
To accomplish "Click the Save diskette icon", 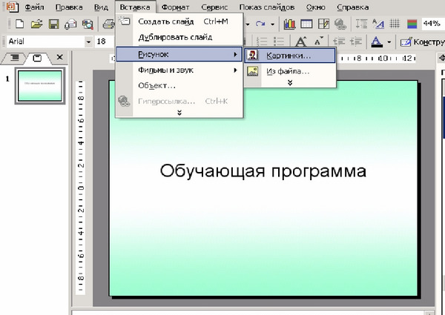I will coord(53,24).
